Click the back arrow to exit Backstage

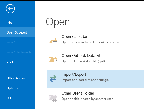coord(10,9)
